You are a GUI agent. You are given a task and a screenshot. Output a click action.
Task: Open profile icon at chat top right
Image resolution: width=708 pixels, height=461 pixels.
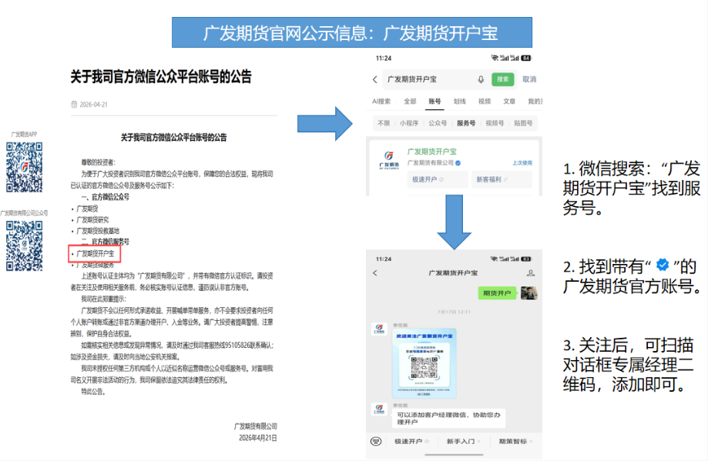[x=531, y=273]
